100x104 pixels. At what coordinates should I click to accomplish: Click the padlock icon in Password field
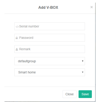point(17,38)
